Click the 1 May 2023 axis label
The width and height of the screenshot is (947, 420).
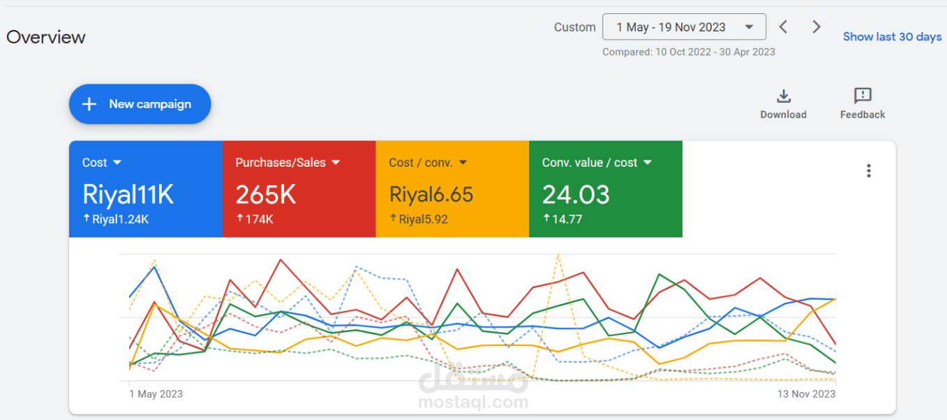click(156, 393)
